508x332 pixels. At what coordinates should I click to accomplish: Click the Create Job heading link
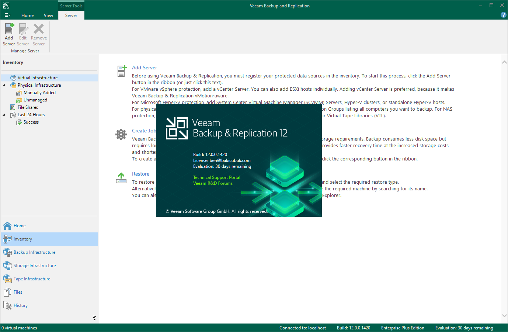(144, 131)
